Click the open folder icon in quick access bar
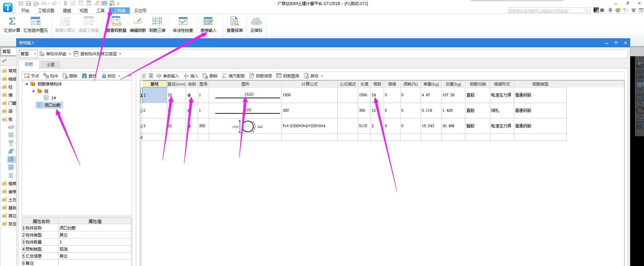 click(x=36, y=3)
